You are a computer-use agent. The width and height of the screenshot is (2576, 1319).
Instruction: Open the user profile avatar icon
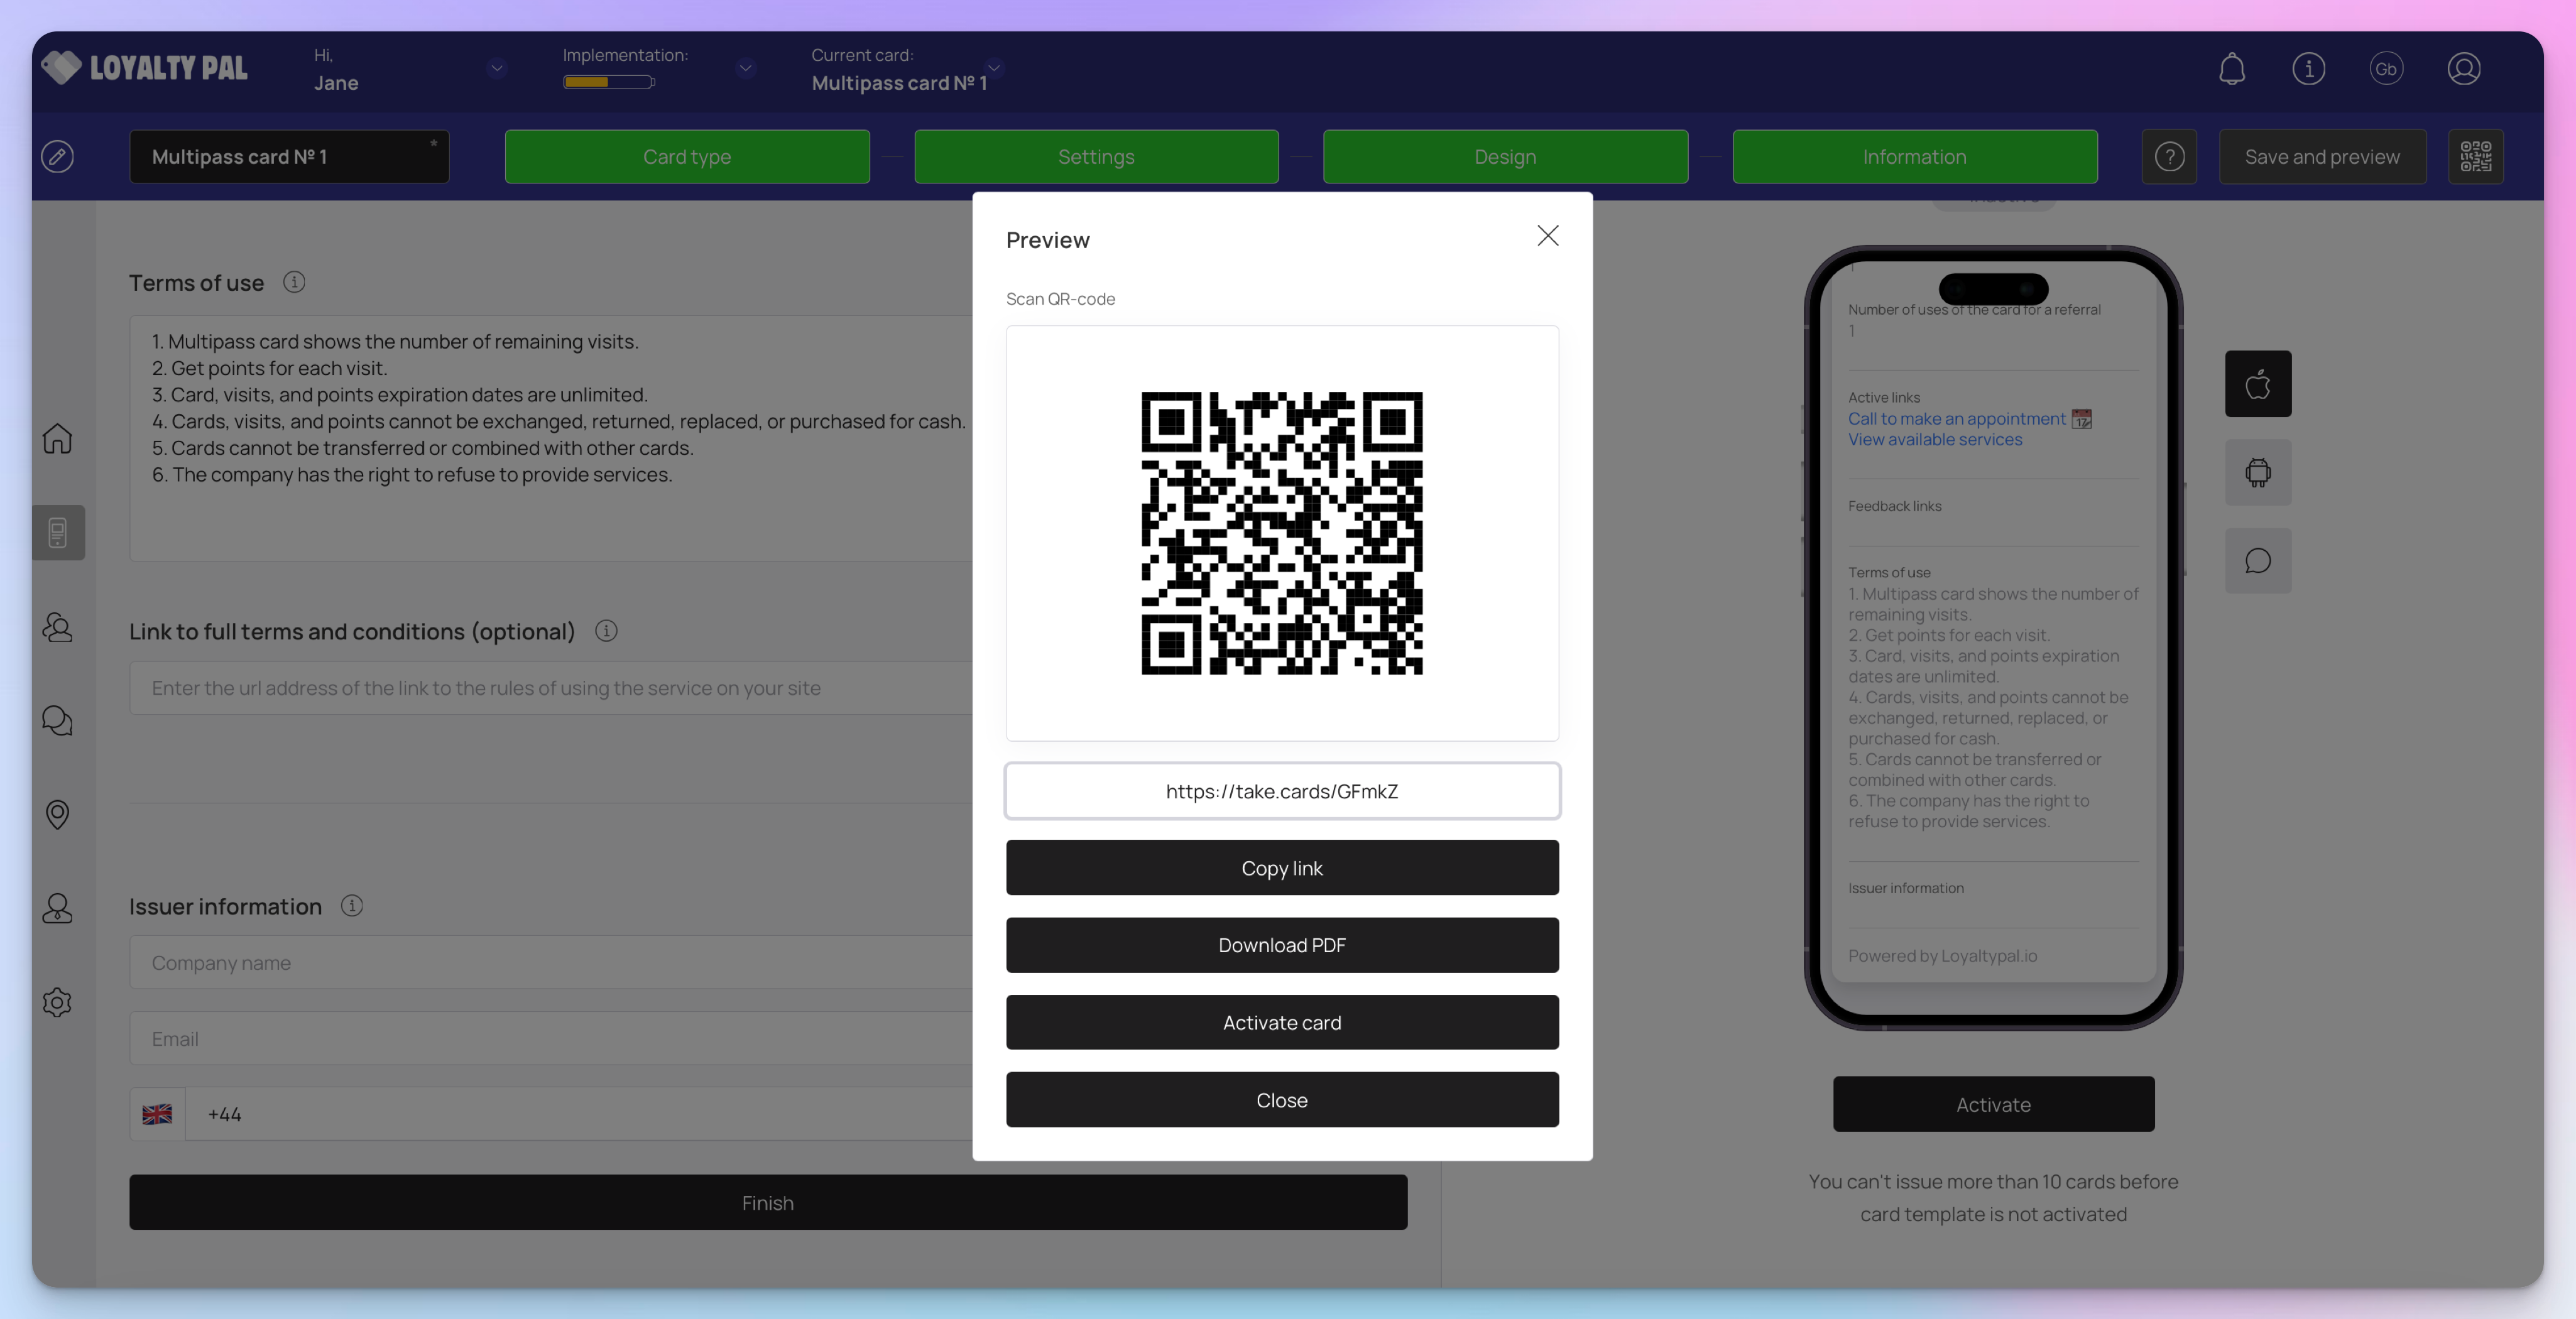pyautogui.click(x=2463, y=69)
